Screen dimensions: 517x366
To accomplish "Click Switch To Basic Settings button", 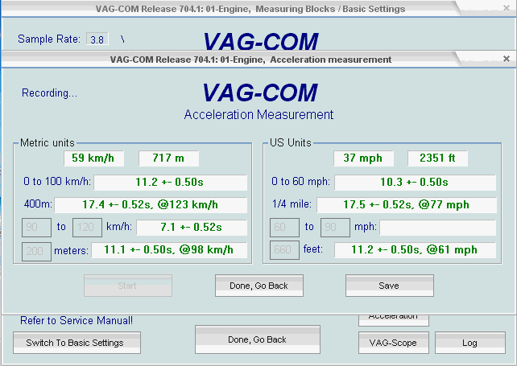I will (x=77, y=343).
